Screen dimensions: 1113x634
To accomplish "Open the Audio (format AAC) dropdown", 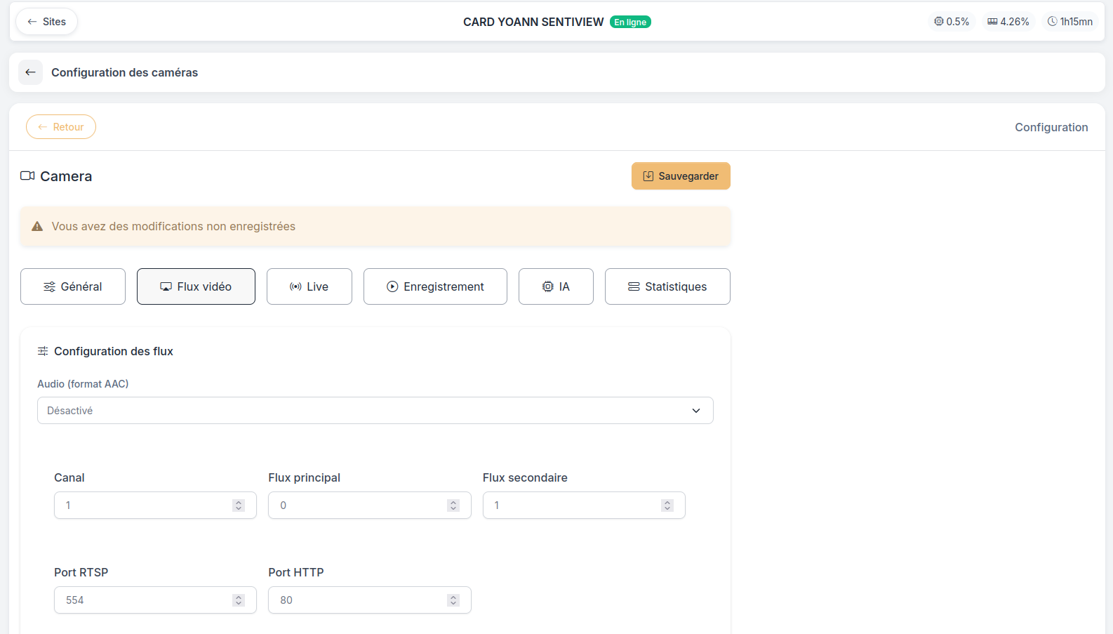I will (375, 411).
